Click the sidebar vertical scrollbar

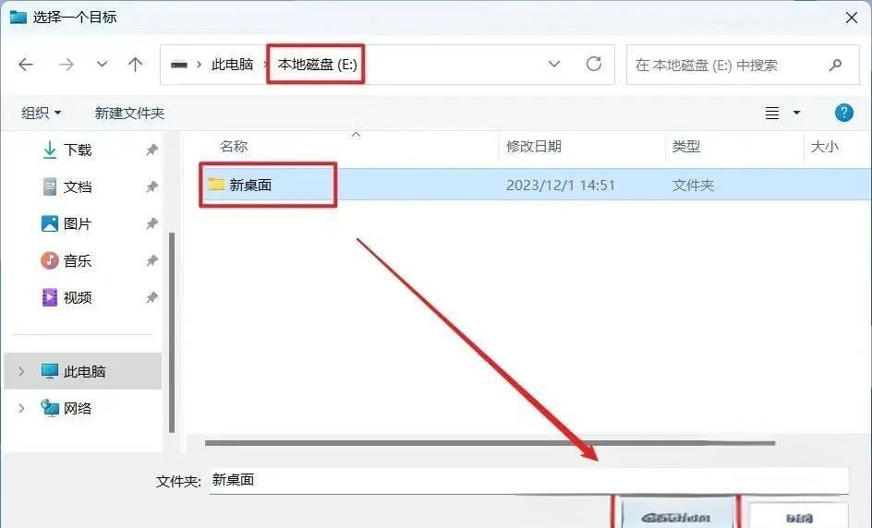[172, 332]
